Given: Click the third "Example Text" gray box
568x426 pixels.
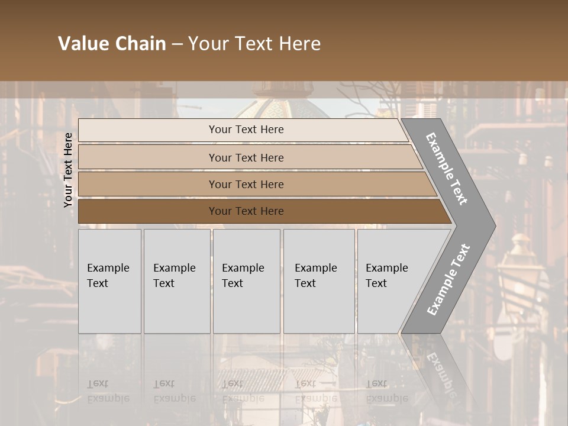Looking at the screenshot, I should pyautogui.click(x=246, y=281).
